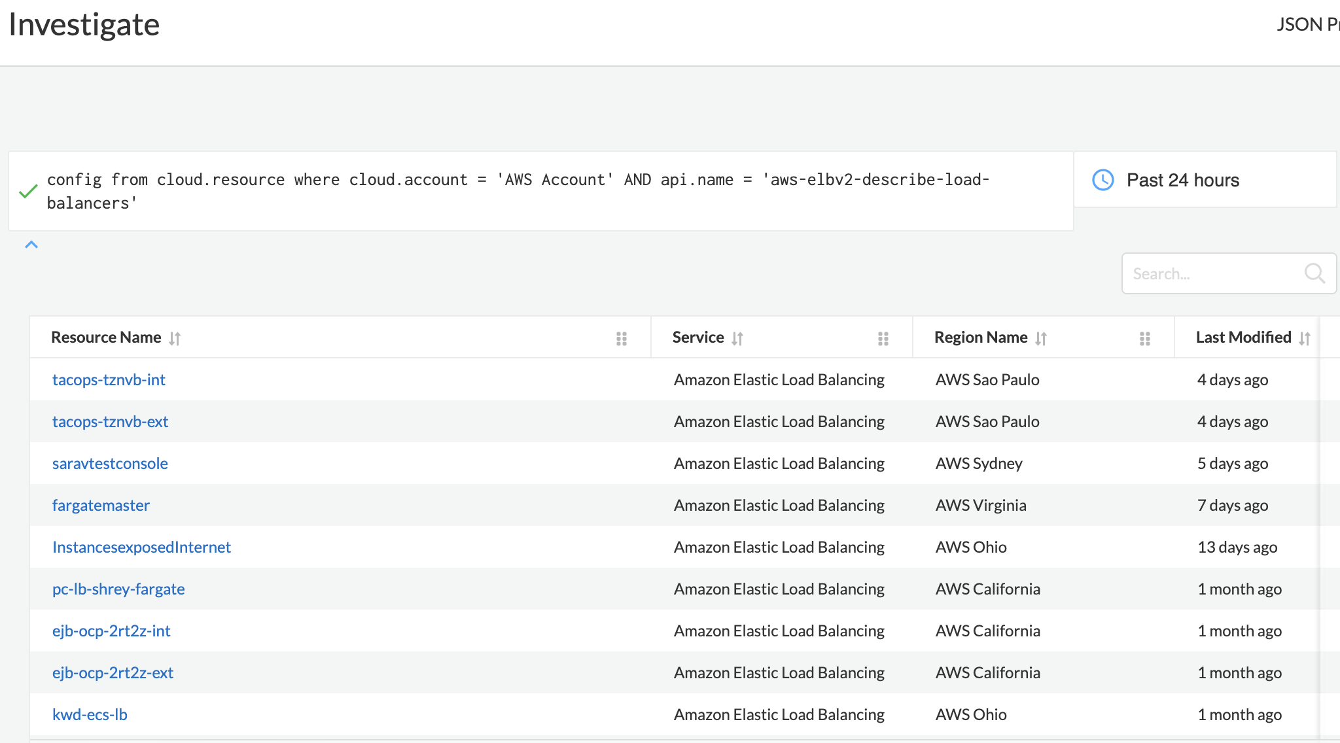This screenshot has width=1340, height=743.
Task: Click the magnifier icon in search box
Action: (1314, 273)
